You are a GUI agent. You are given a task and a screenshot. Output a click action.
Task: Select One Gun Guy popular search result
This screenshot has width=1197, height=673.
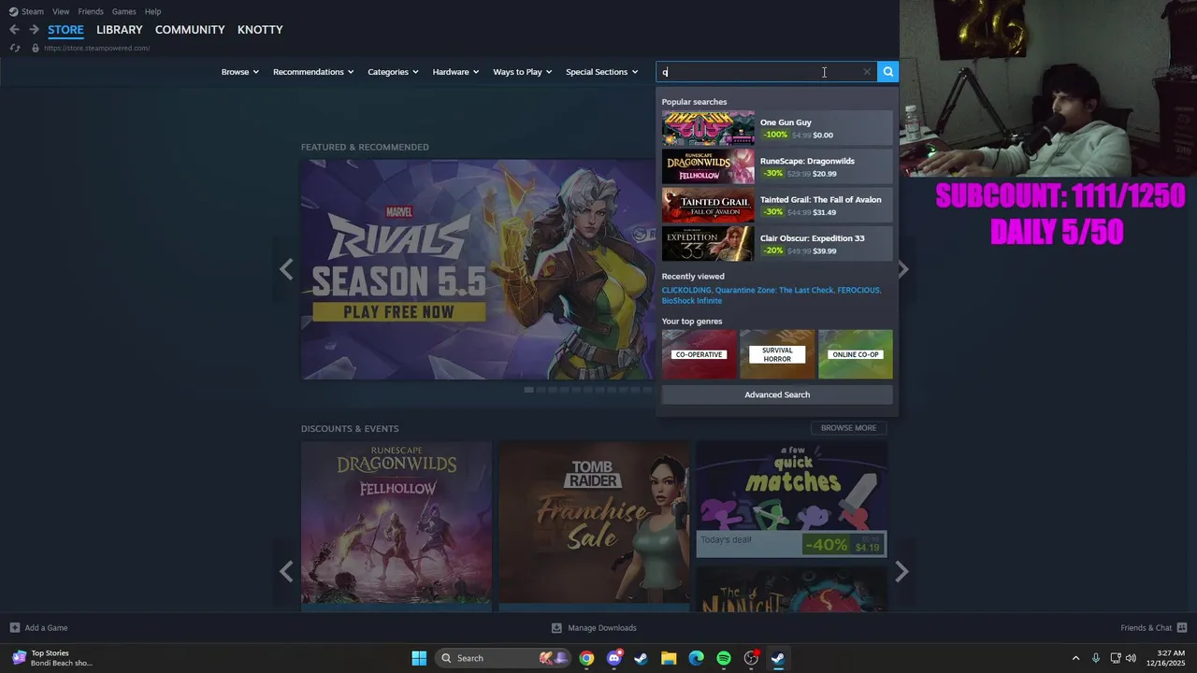(x=777, y=128)
